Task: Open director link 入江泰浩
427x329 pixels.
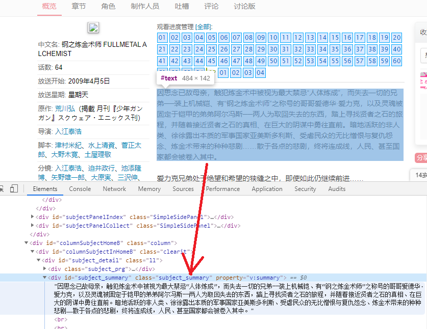Action: click(x=68, y=131)
